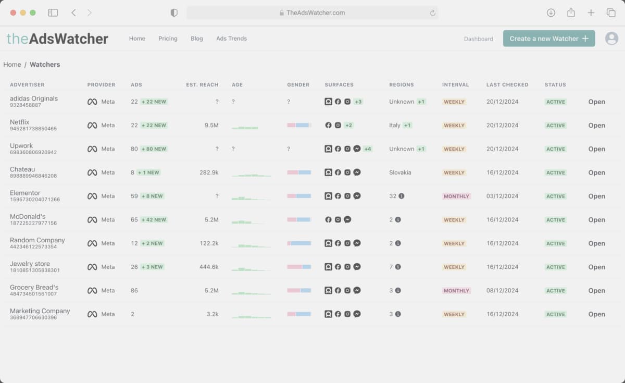Image resolution: width=625 pixels, height=383 pixels.
Task: Click the Jewelry store age distribution chart
Action: click(x=251, y=268)
